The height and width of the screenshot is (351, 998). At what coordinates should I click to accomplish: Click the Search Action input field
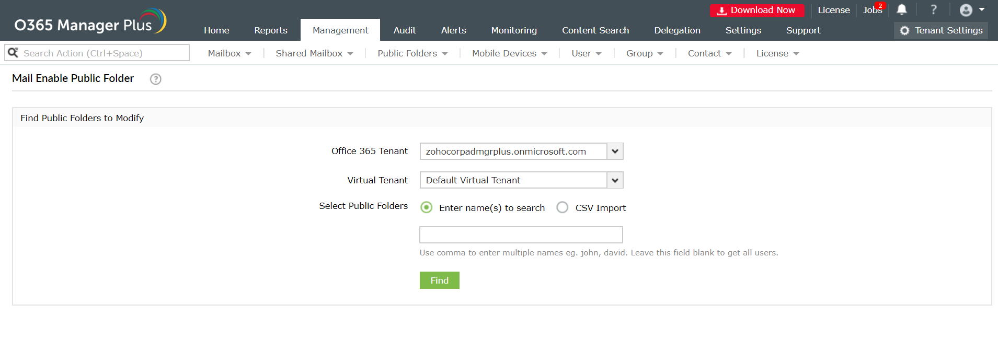(97, 53)
